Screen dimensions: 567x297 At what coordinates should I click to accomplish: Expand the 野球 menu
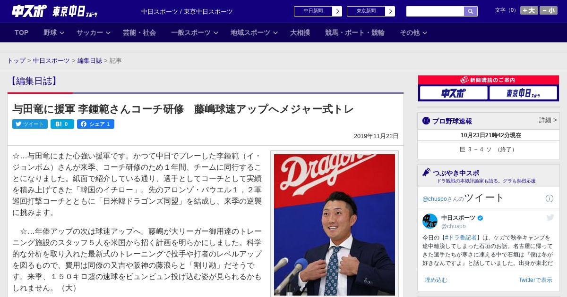click(x=53, y=33)
